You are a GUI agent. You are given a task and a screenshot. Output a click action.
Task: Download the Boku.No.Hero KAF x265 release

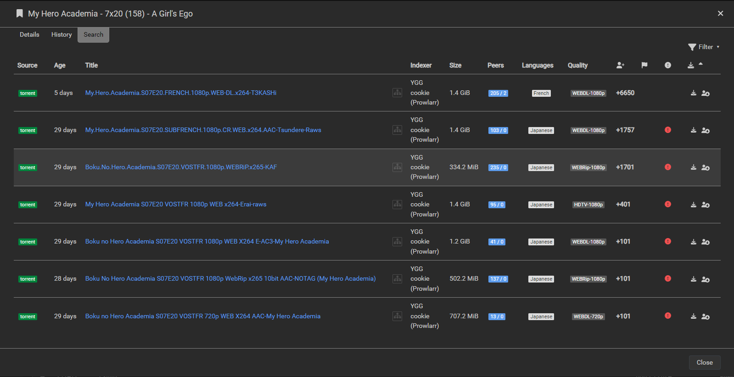(x=693, y=167)
